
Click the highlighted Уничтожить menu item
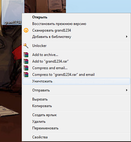tap(76, 81)
